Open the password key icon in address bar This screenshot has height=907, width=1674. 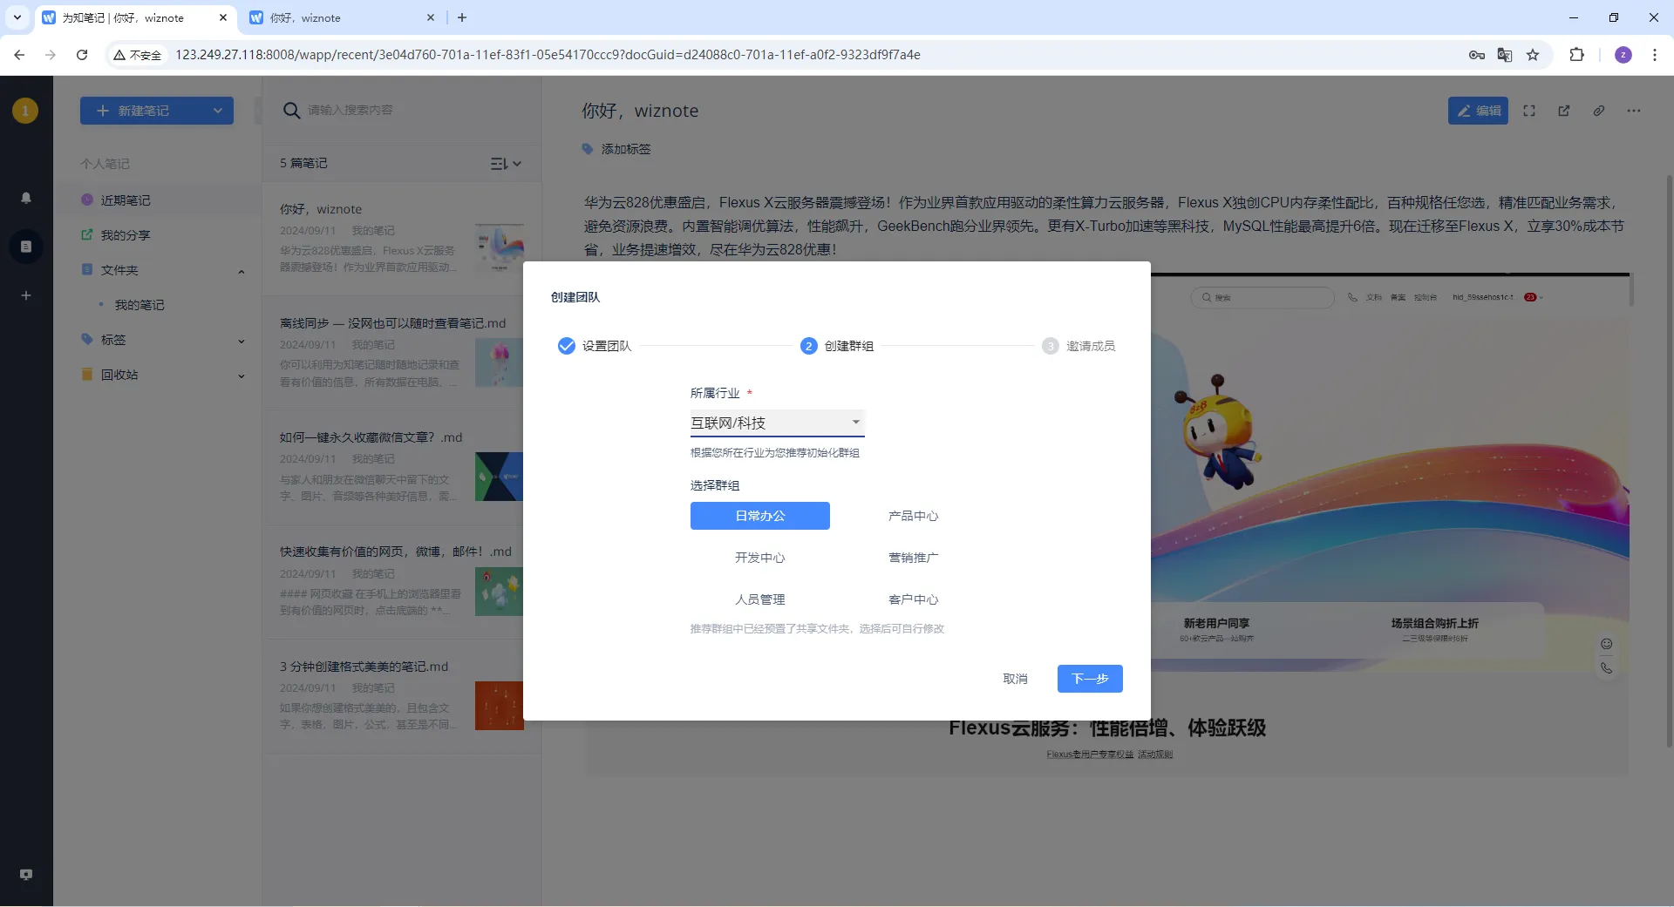click(1477, 55)
